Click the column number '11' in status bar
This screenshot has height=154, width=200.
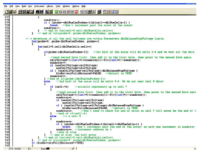(x=29, y=149)
